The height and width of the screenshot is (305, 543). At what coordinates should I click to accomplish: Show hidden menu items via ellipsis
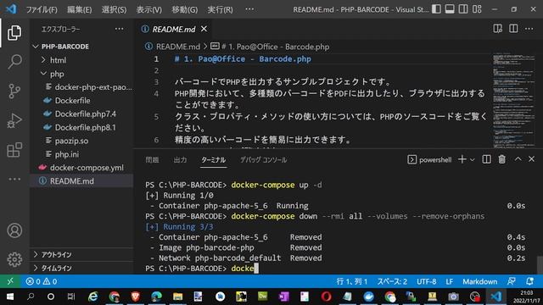tap(249, 9)
